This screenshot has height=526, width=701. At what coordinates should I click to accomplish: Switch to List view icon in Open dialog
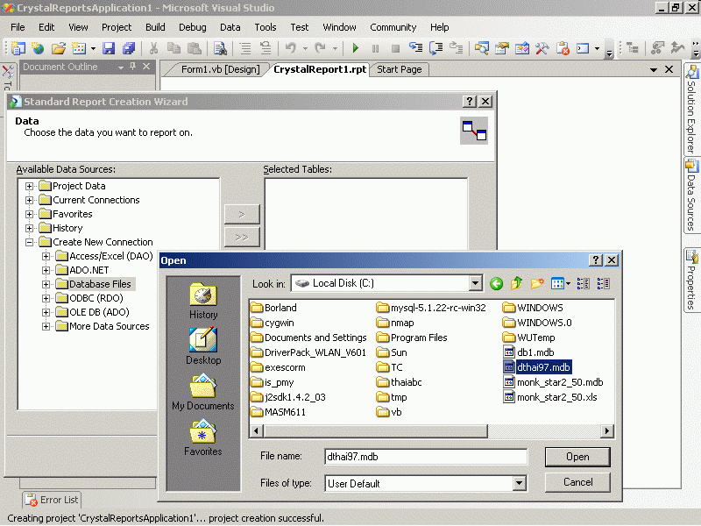click(583, 283)
